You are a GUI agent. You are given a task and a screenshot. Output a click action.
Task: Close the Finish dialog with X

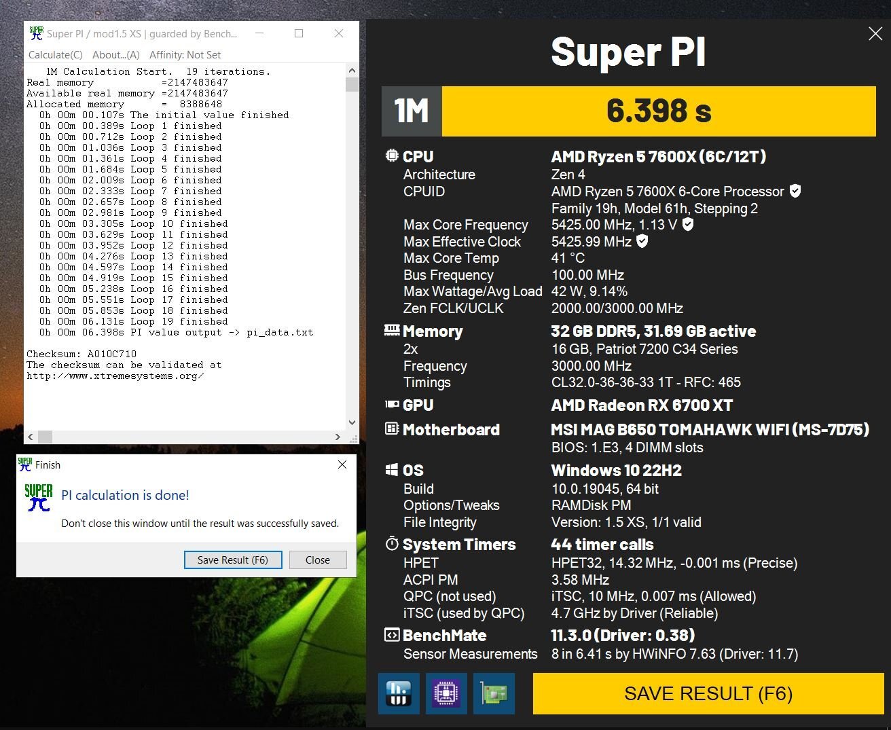coord(342,464)
